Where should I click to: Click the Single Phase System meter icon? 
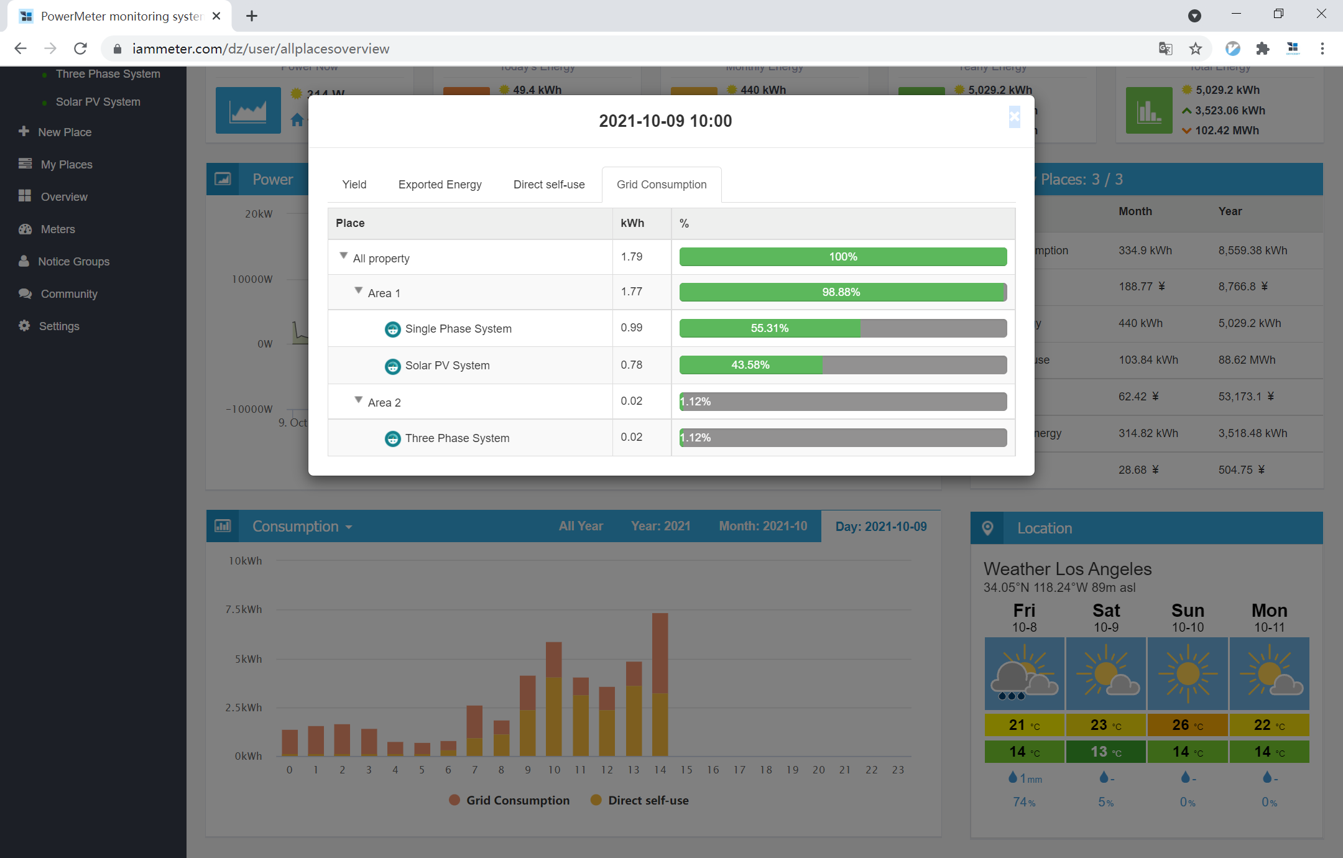[x=392, y=329]
